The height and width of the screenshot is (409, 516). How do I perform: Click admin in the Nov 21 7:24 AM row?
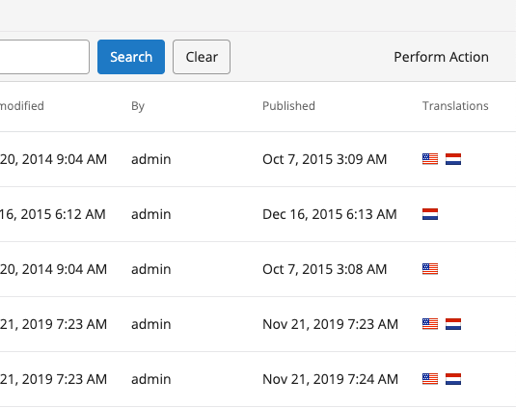(151, 379)
